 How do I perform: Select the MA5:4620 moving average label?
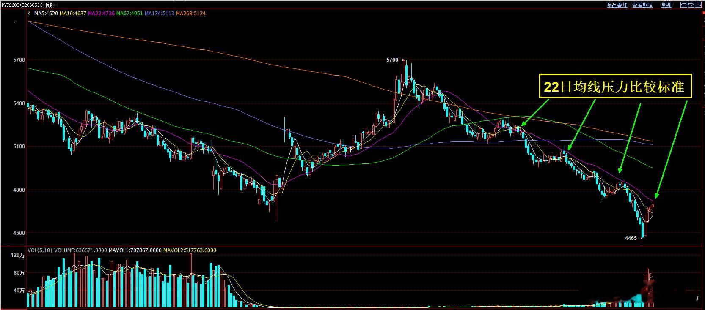[46, 14]
